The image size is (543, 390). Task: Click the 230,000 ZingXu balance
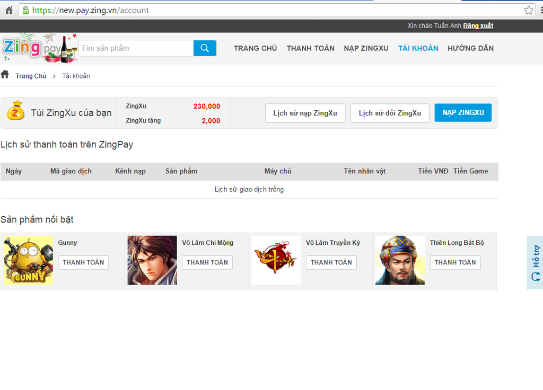(207, 106)
